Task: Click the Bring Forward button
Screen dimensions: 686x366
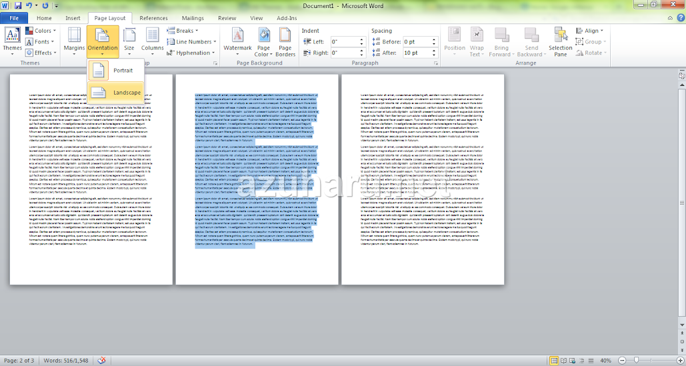Action: pos(501,41)
